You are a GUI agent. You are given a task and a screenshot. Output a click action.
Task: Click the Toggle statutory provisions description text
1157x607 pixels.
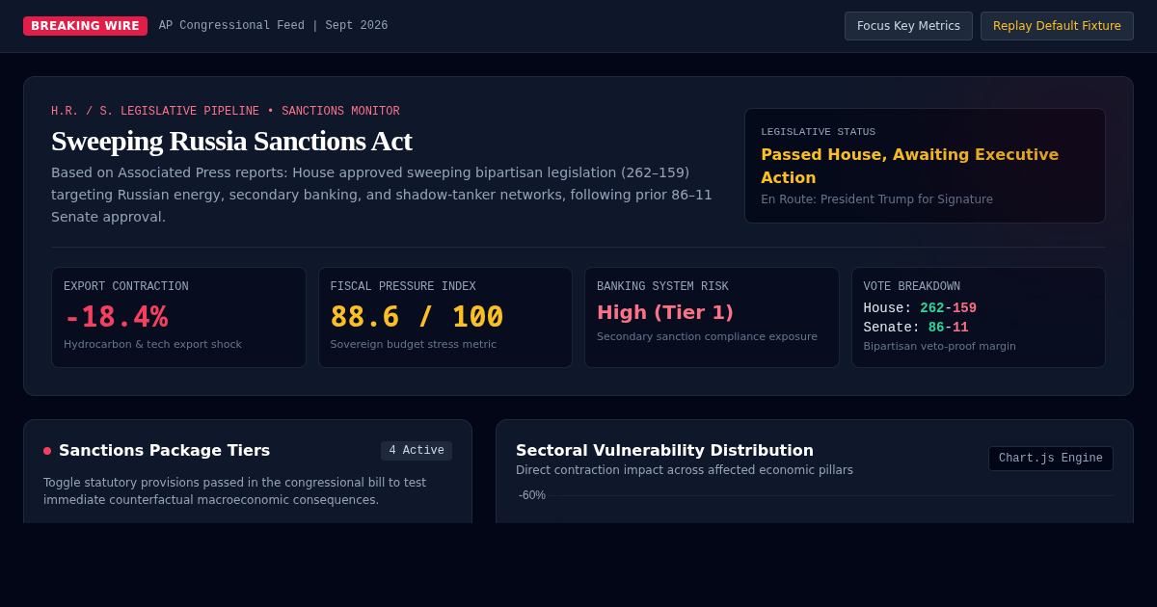234,491
